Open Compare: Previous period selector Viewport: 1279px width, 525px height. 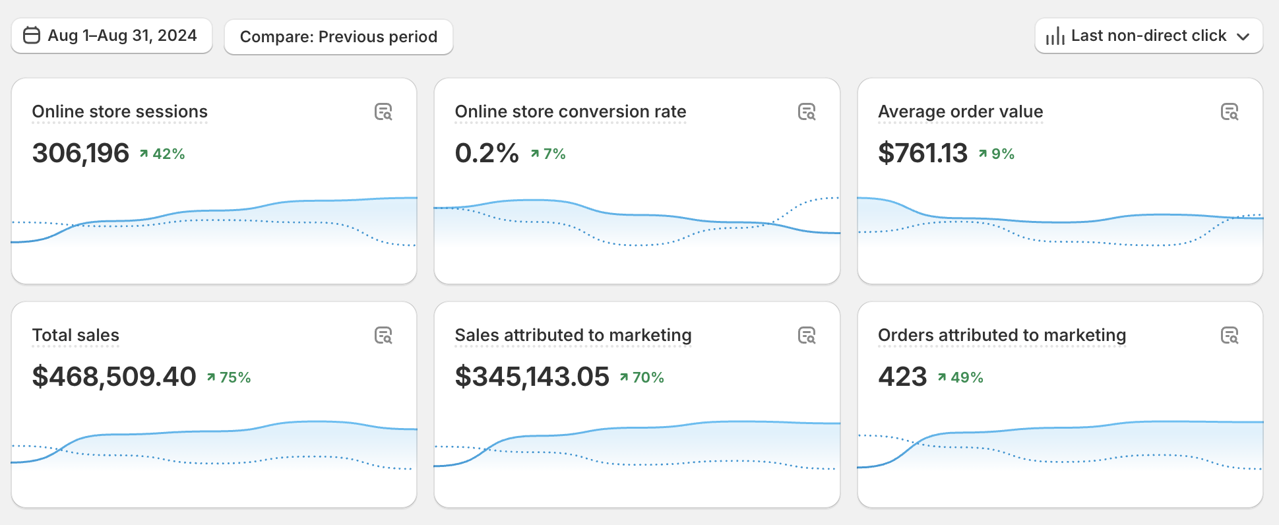click(x=338, y=37)
